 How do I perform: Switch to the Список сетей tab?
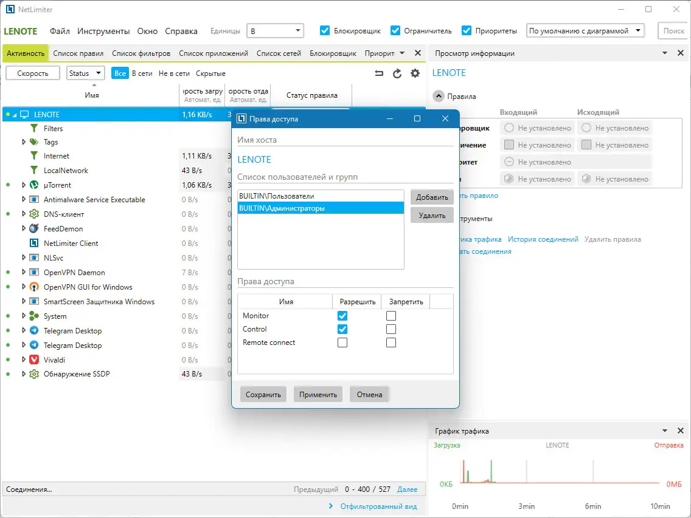tap(279, 53)
